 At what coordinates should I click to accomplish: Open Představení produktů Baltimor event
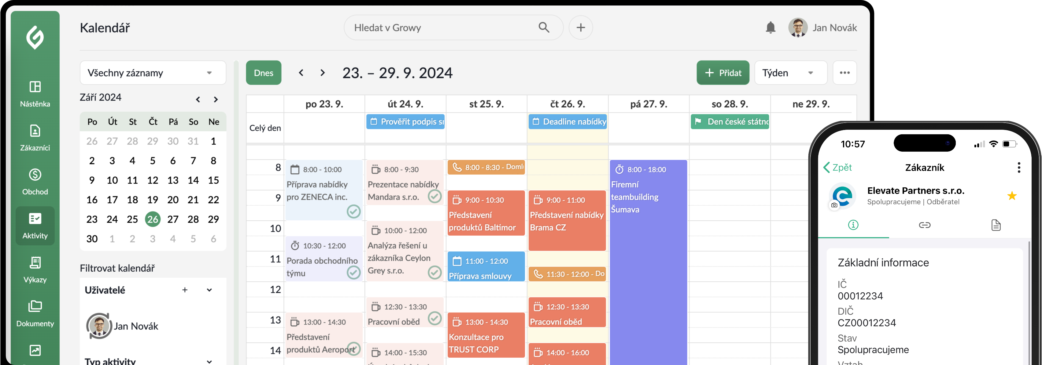click(x=486, y=213)
